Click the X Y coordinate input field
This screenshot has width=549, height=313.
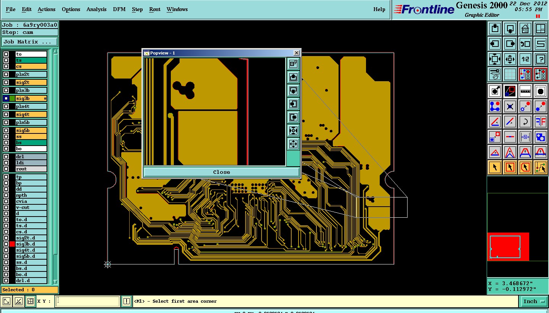tap(87, 301)
